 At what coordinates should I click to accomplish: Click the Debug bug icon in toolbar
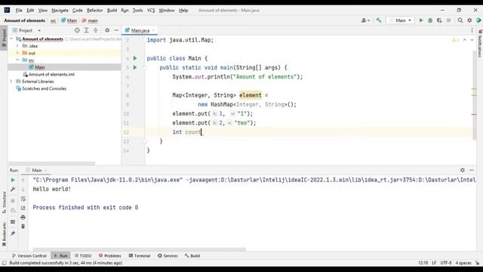(430, 20)
